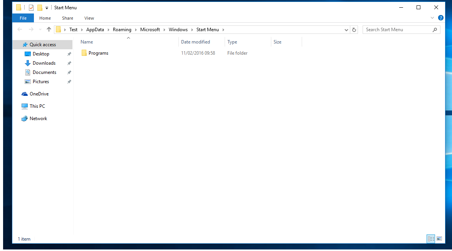452x251 pixels.
Task: Select the Windows breadcrumb segment
Action: (x=178, y=30)
